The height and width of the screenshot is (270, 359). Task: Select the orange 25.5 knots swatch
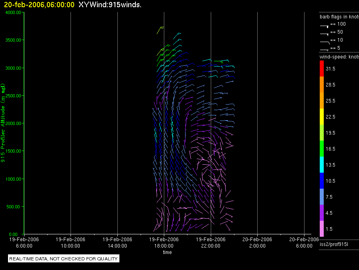click(x=322, y=101)
